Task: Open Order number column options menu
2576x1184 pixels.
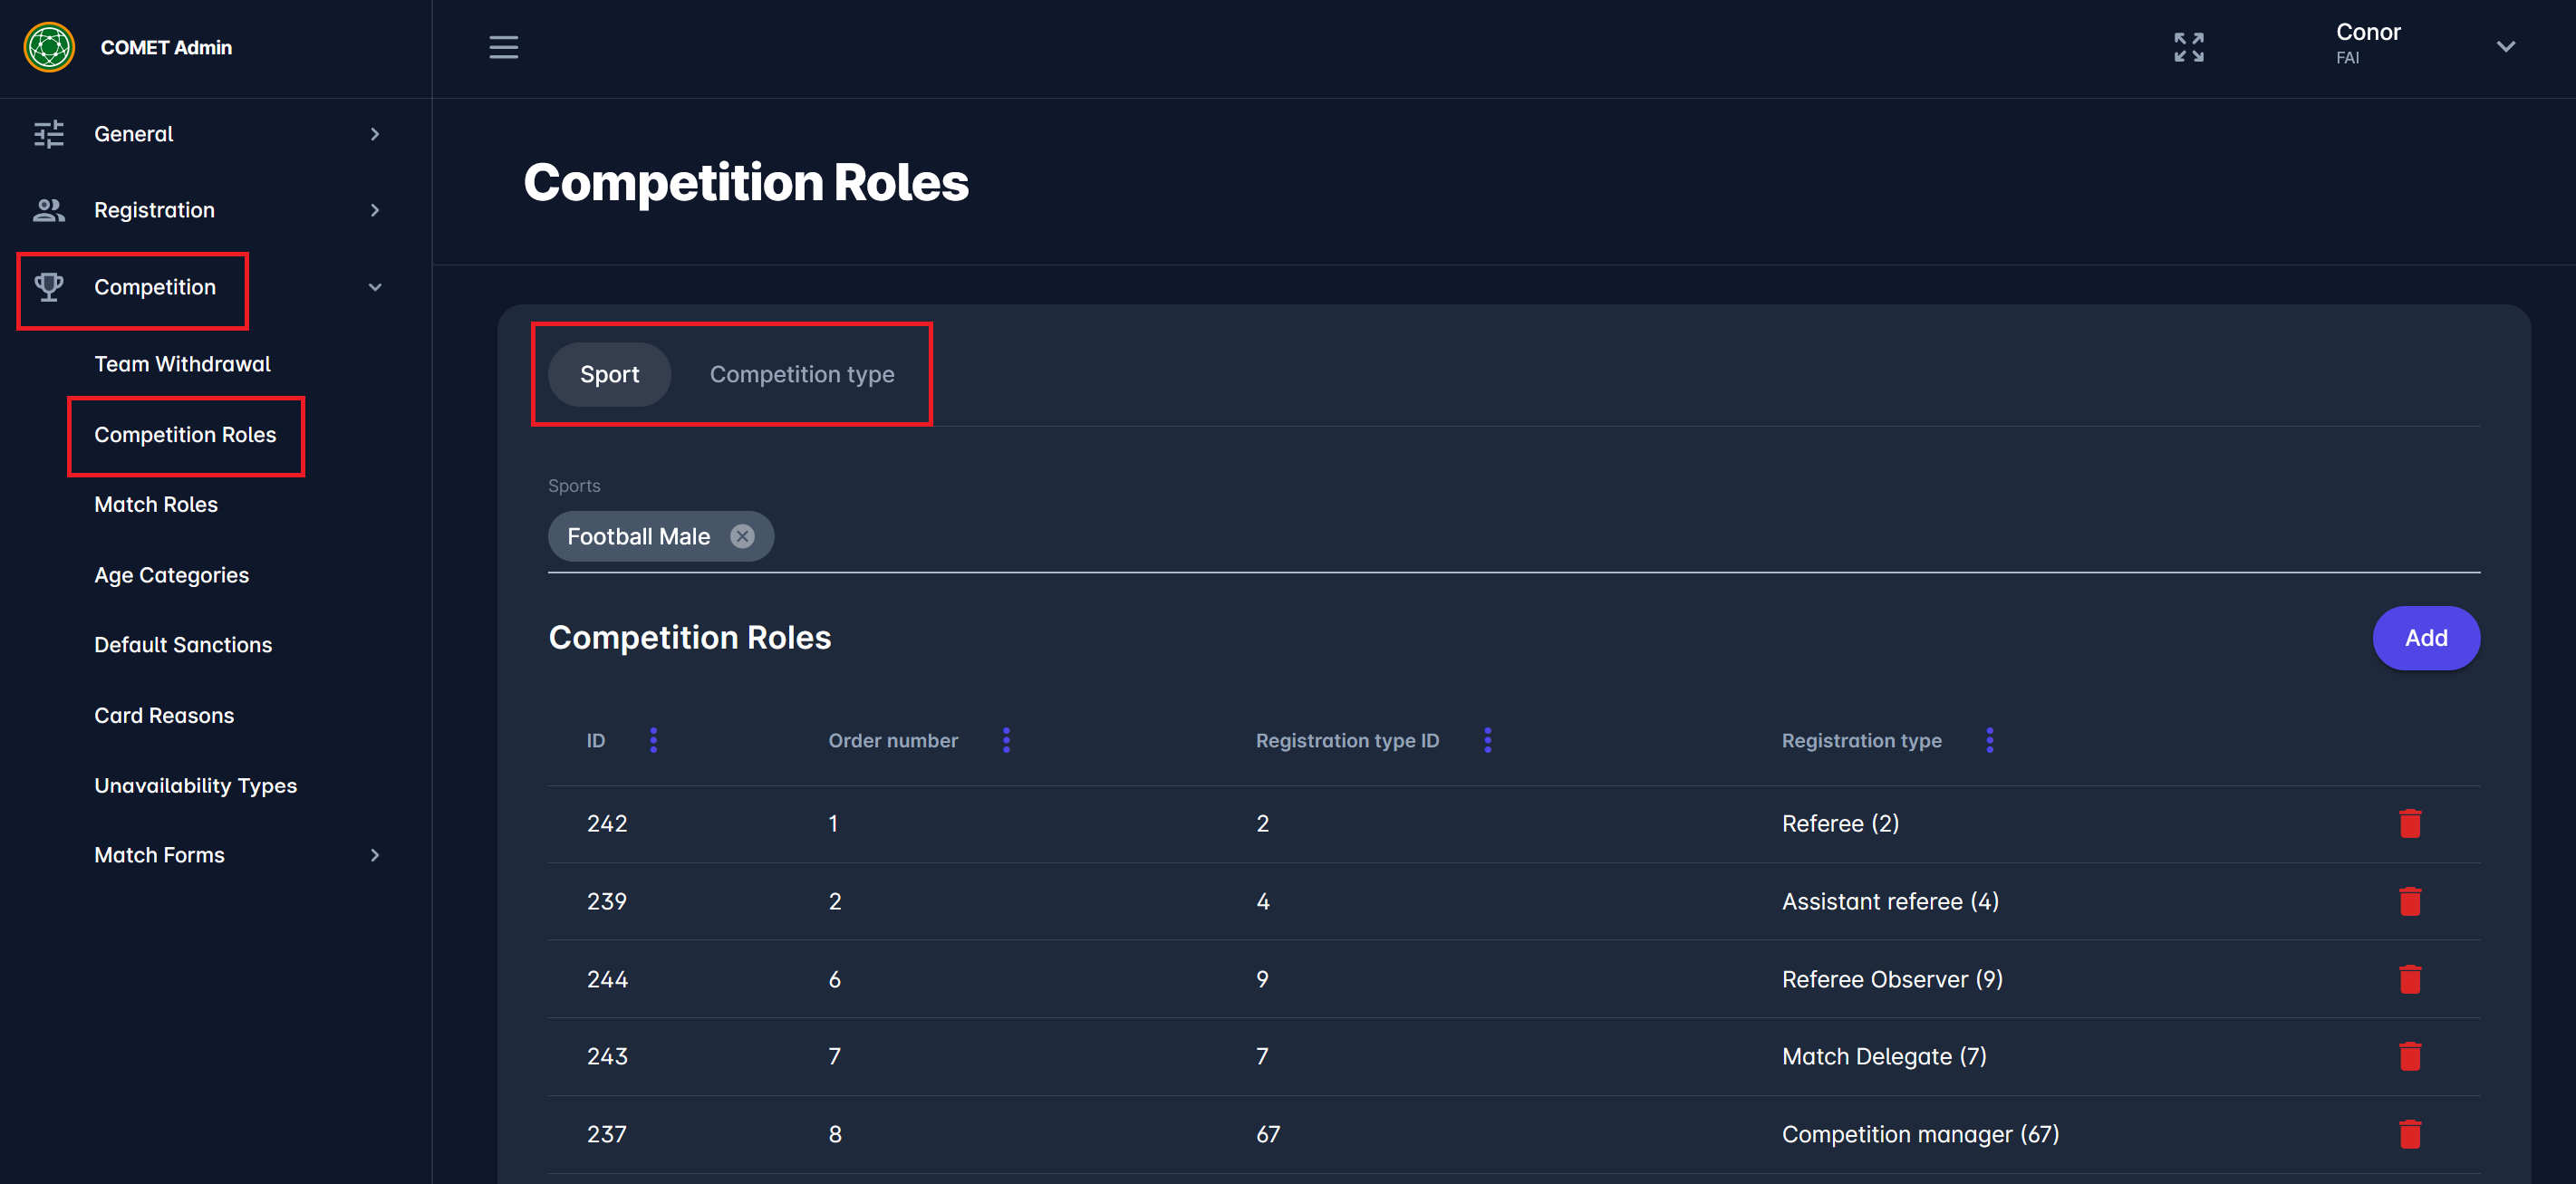Action: (x=1006, y=740)
